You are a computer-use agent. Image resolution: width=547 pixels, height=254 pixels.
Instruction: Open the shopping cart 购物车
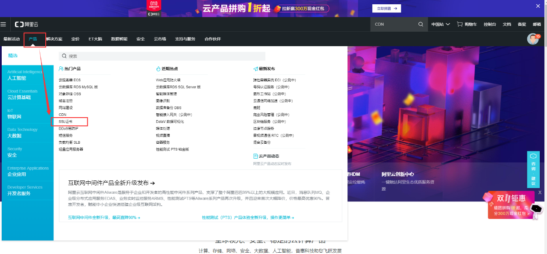[x=468, y=24]
